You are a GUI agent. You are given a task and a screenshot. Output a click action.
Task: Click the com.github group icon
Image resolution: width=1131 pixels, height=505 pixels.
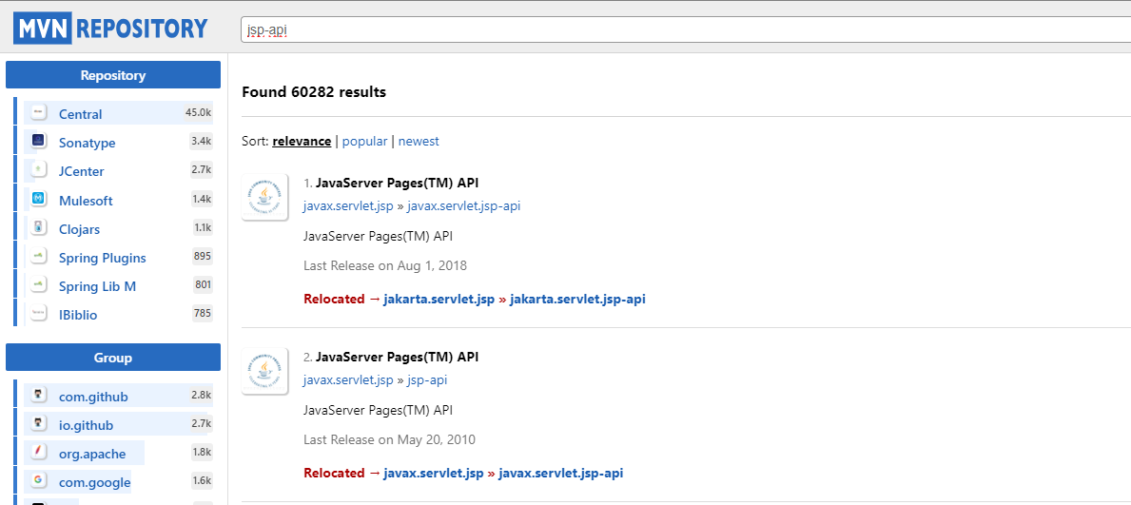(39, 396)
